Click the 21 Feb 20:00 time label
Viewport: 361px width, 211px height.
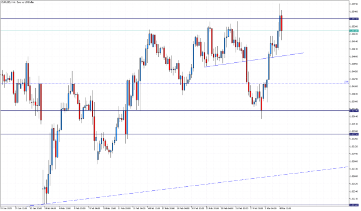(213, 208)
